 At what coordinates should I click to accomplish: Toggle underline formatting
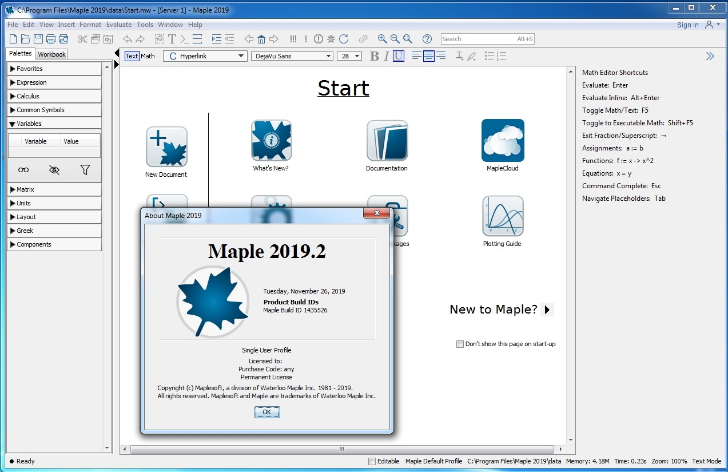399,56
